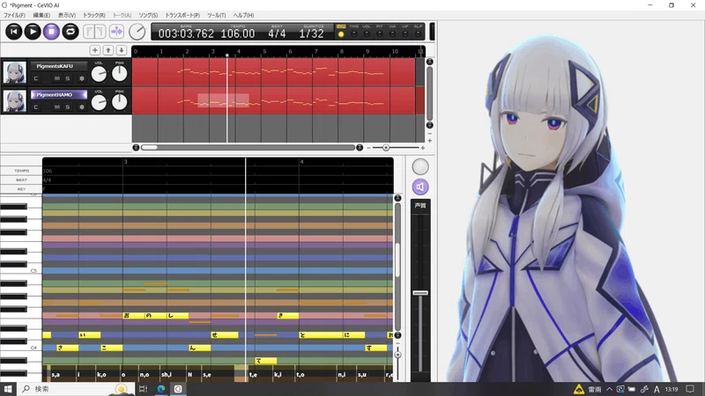Image resolution: width=705 pixels, height=396 pixels.
Task: Select the VOL volume edit mode
Action: (367, 34)
